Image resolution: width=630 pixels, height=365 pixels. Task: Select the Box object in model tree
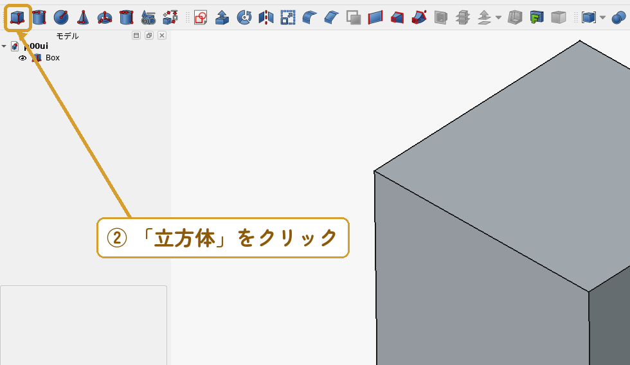pos(53,58)
